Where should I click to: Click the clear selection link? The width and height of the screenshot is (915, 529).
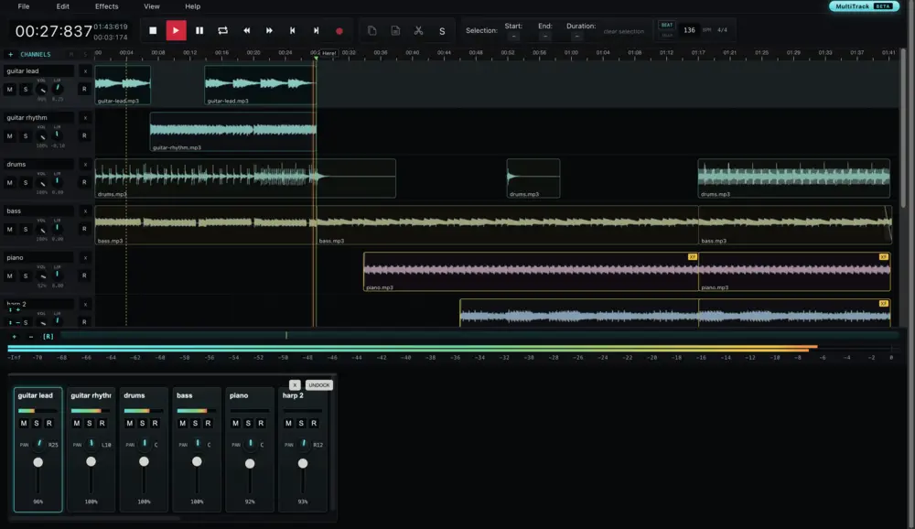(623, 31)
